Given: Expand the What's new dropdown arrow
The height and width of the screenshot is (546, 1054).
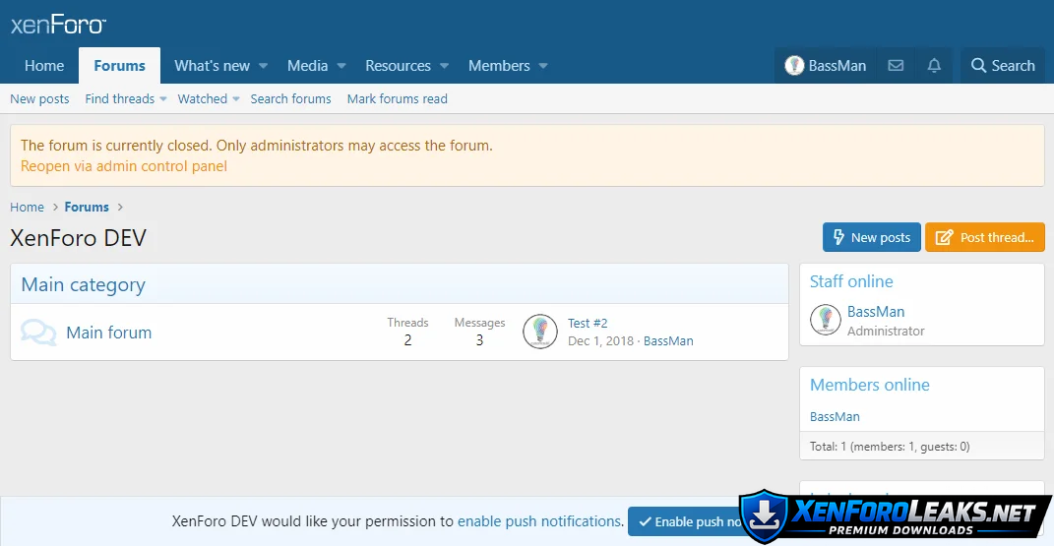Looking at the screenshot, I should [x=263, y=66].
